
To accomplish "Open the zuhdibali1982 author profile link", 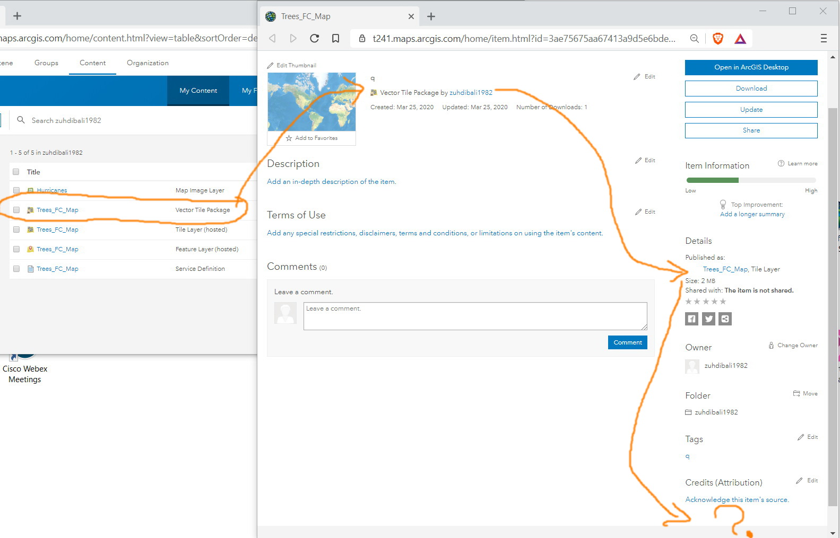I will [471, 92].
